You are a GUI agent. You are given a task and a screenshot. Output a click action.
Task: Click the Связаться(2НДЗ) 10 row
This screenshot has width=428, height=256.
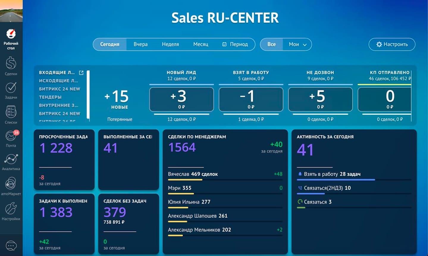point(354,189)
